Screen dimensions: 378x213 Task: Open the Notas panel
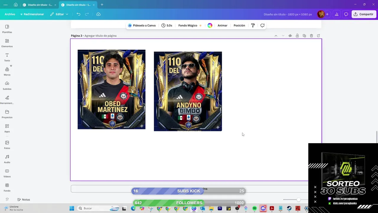coord(24,199)
